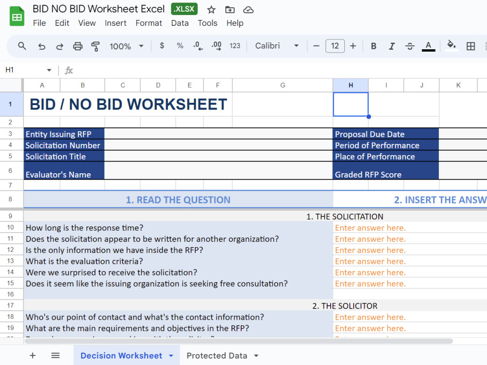Format as percent
The width and height of the screenshot is (487, 365).
[x=180, y=46]
